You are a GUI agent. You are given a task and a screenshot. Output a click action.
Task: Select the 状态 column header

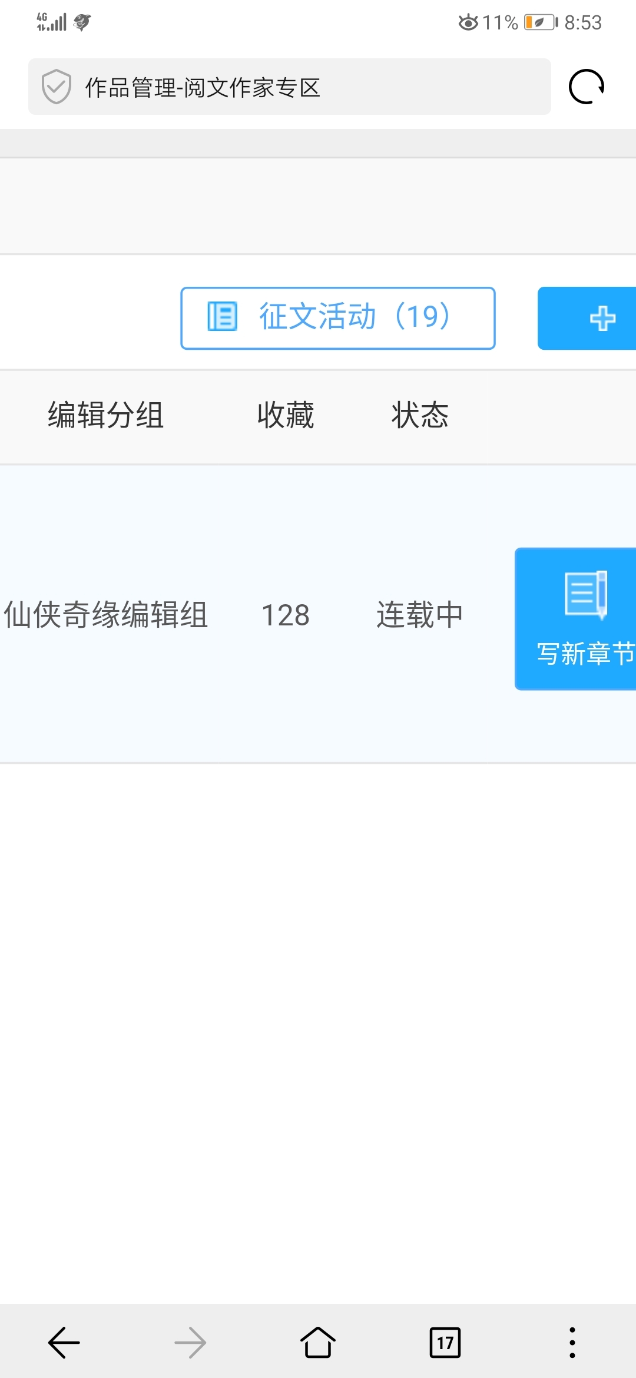[x=420, y=415]
